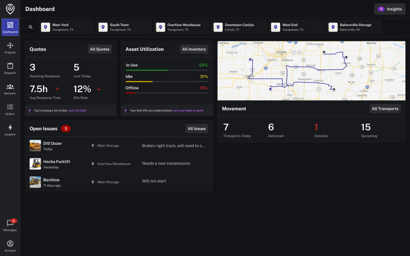Screen dimensions: 410x256
Task: Choose the Overflow Warehouse location card
Action: pos(181,27)
